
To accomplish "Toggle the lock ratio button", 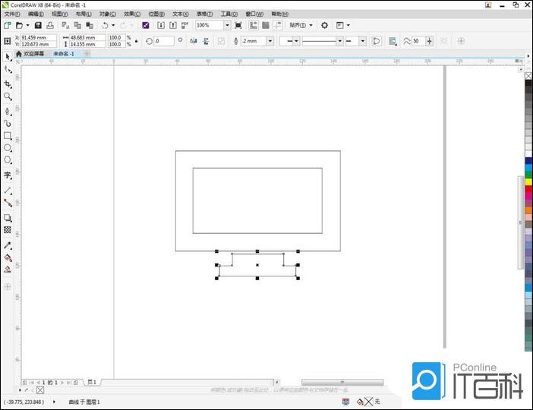I will pyautogui.click(x=136, y=41).
